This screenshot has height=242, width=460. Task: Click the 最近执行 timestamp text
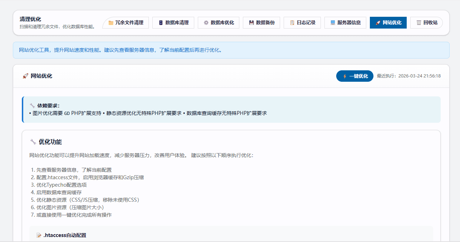coord(409,76)
